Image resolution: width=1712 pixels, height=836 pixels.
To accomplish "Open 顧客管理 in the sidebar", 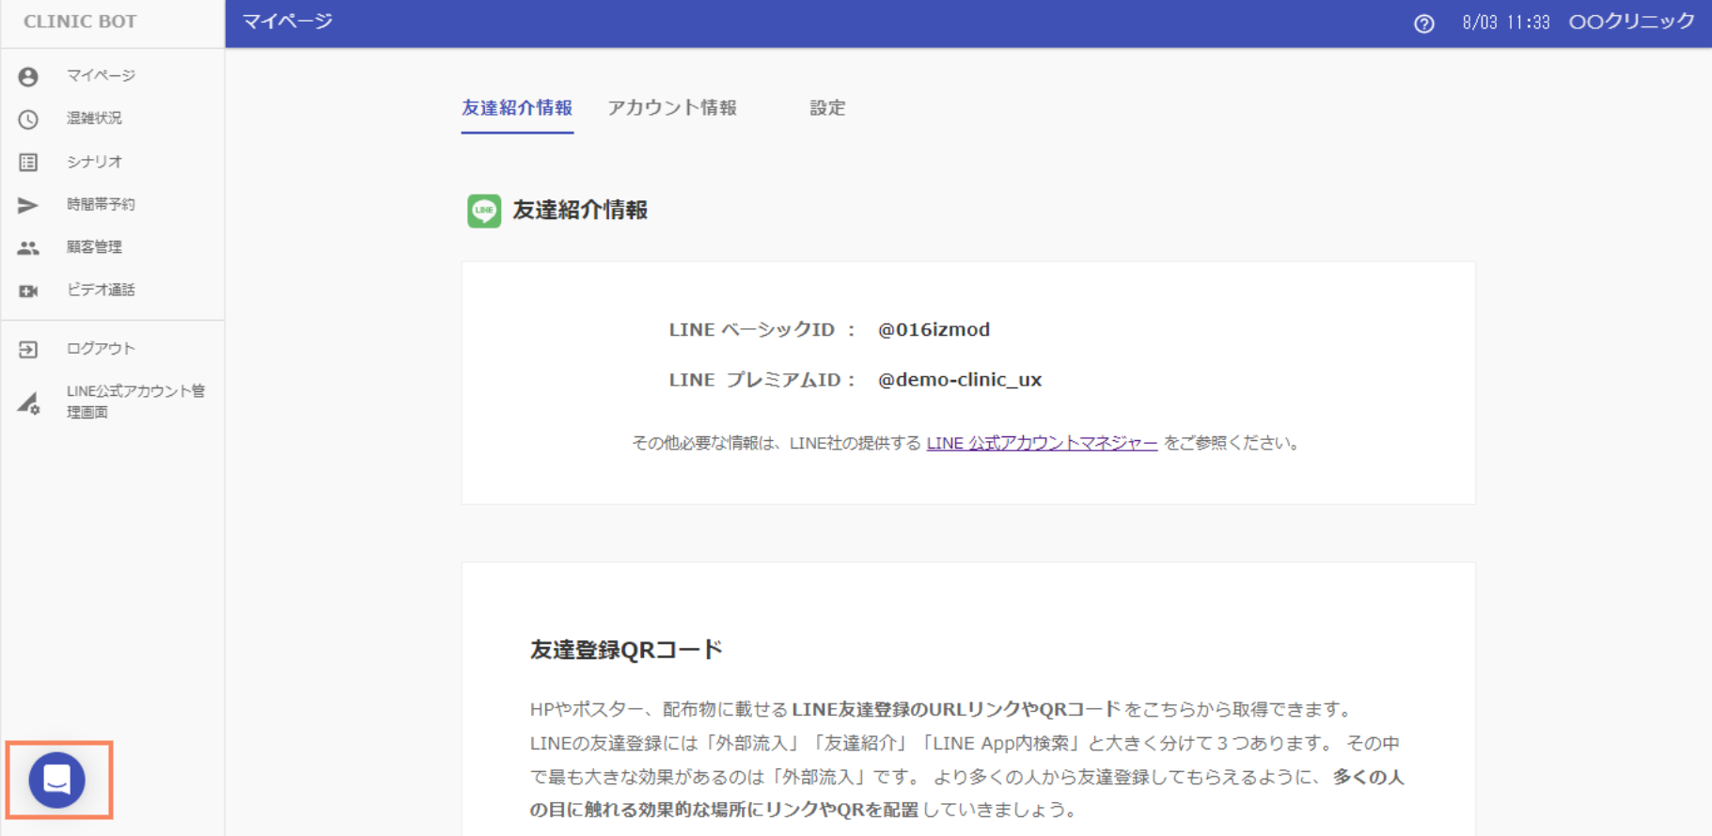I will click(94, 246).
